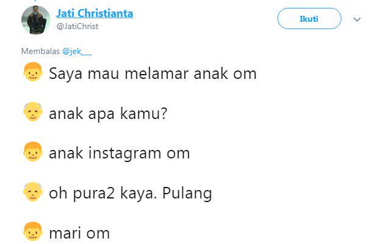This screenshot has height=244, width=384.
Task: Click the last line text "mari om"
Action: 79,233
